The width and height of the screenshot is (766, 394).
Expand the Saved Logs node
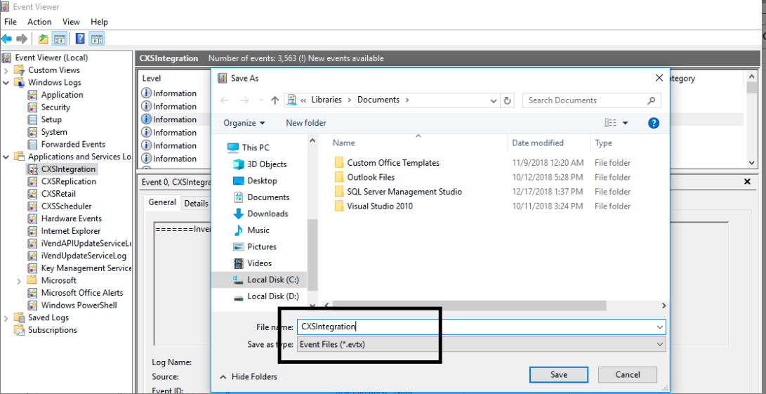(x=6, y=317)
